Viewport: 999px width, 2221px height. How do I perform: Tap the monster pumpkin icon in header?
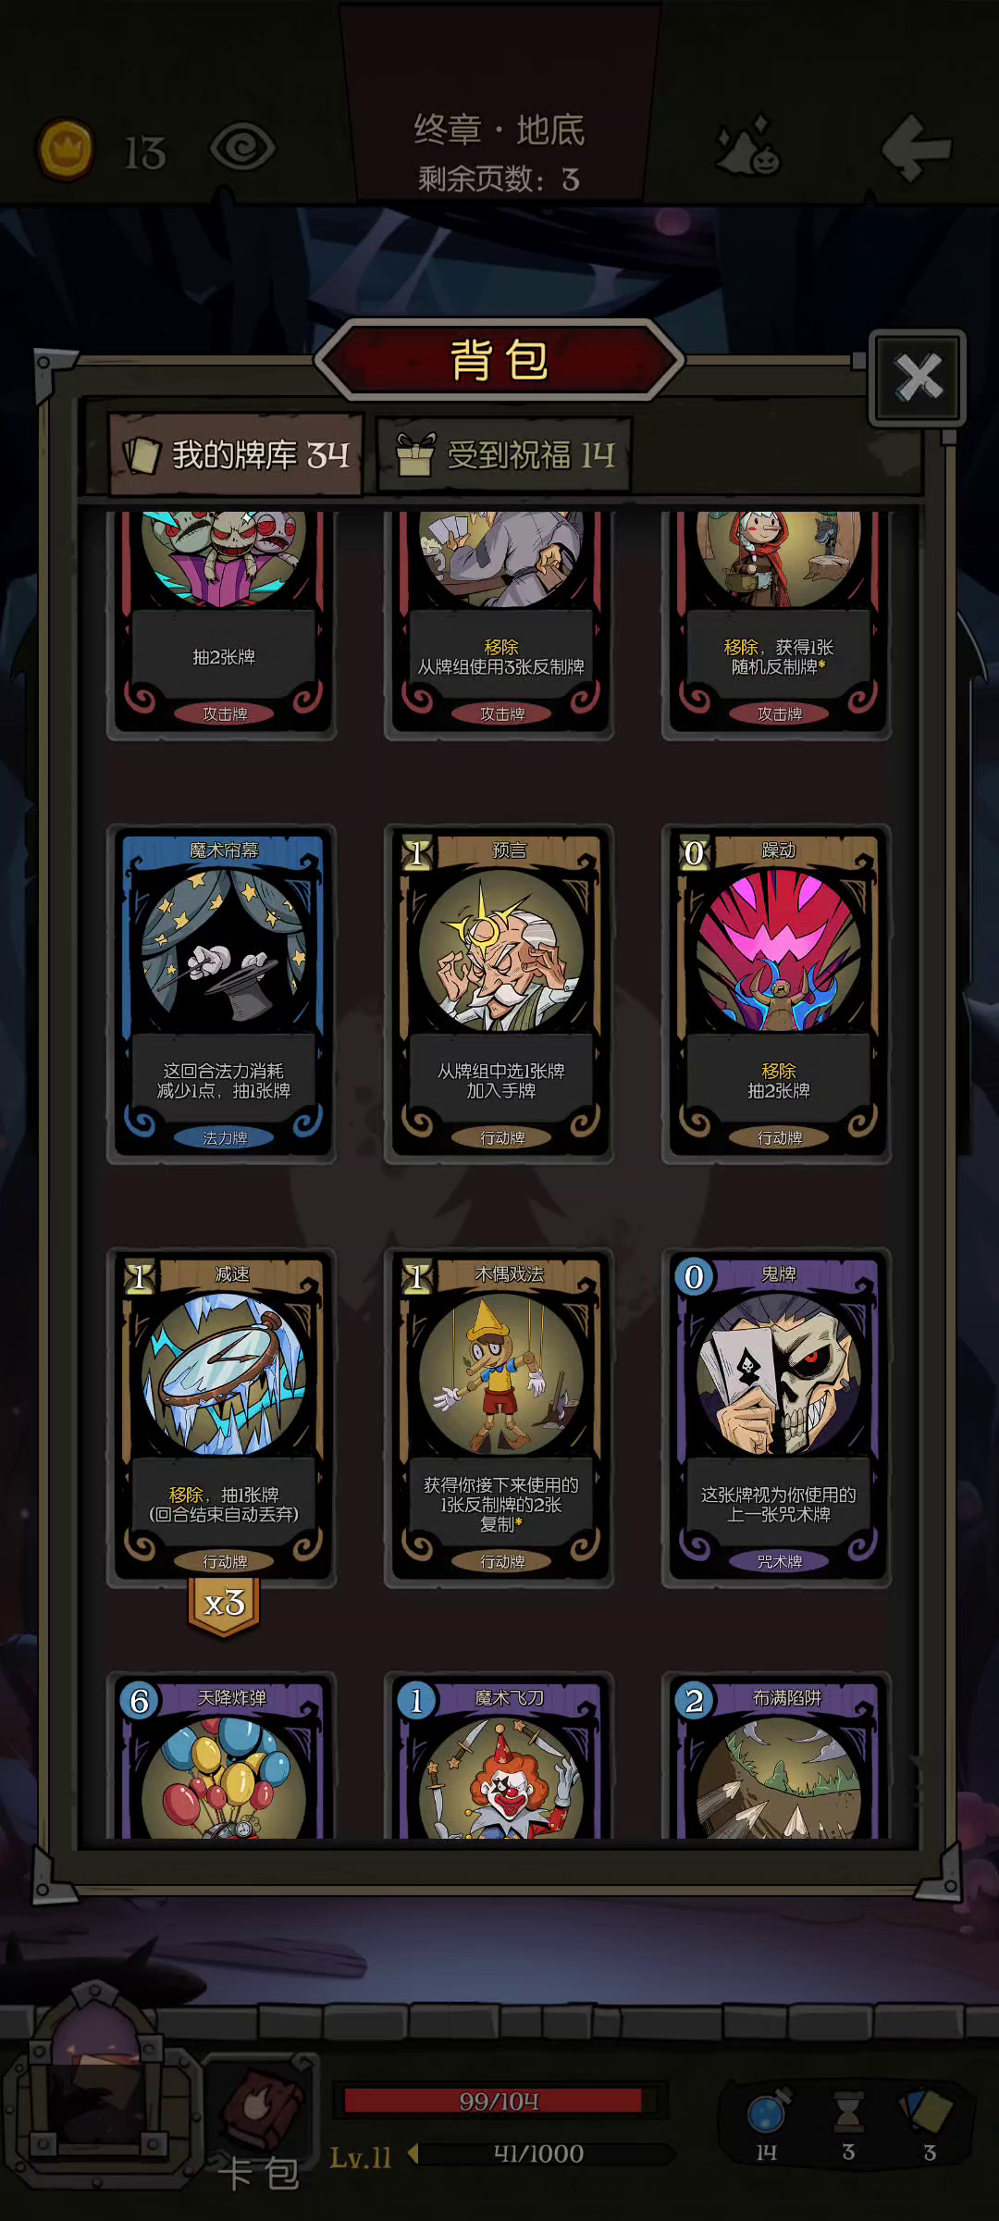(749, 147)
